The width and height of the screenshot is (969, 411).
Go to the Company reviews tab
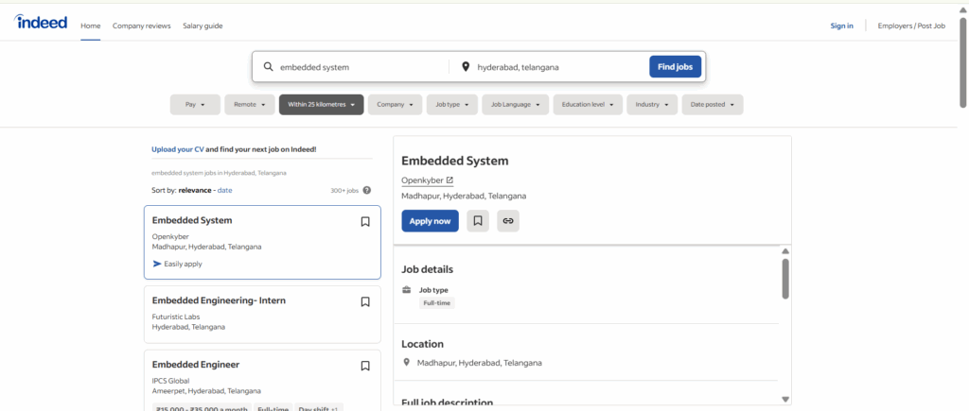coord(142,26)
